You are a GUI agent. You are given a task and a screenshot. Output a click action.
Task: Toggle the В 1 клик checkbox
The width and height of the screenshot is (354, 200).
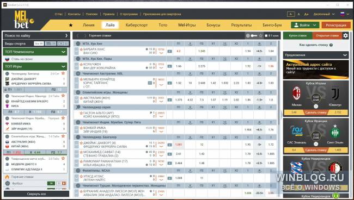[x=266, y=35]
